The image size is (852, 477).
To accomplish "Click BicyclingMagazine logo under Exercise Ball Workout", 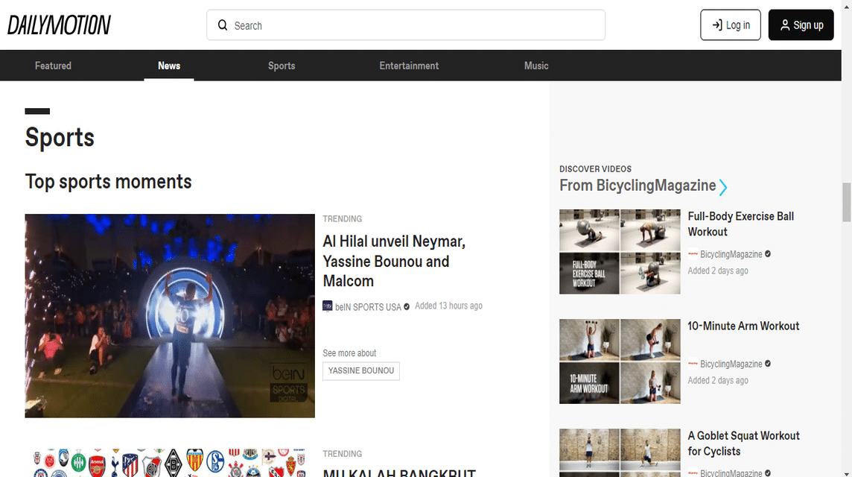I will tap(693, 254).
